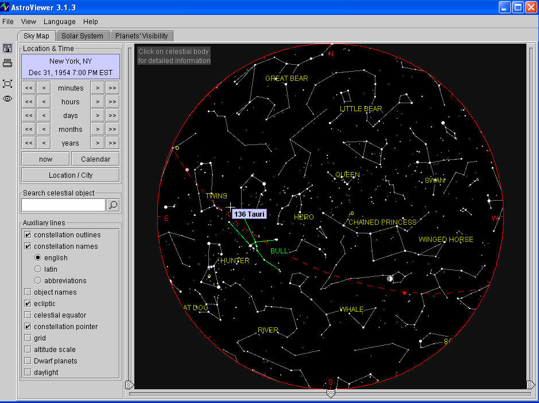
Task: Switch to the Solar System tab
Action: (x=82, y=36)
